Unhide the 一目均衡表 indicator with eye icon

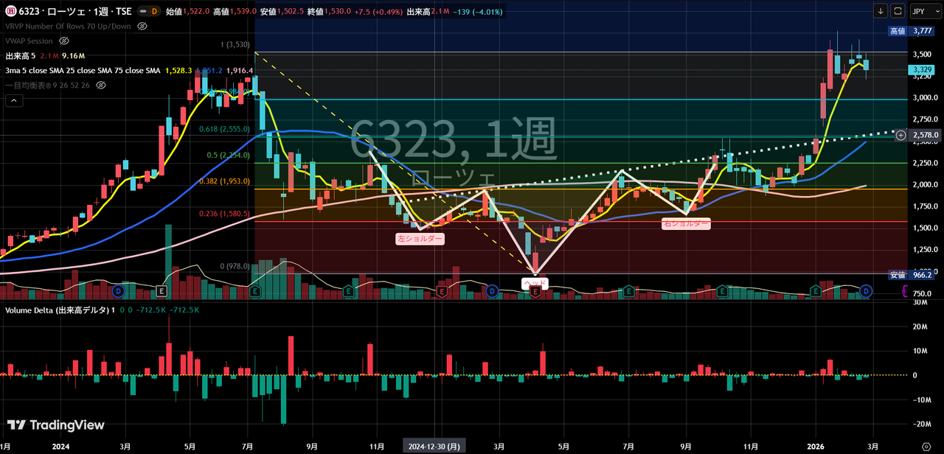click(101, 85)
